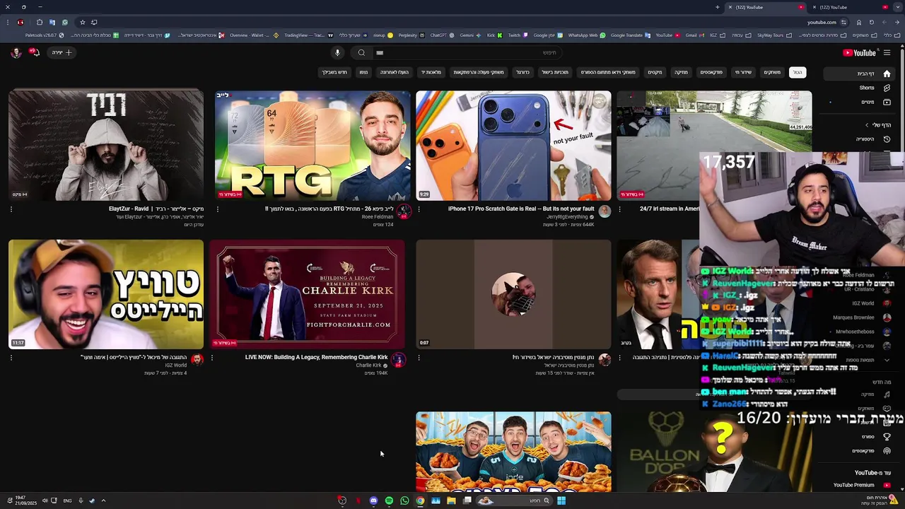Screen dimensions: 905x509
Task: Bookmark page with the star icon in toolbar
Action: click(82, 22)
